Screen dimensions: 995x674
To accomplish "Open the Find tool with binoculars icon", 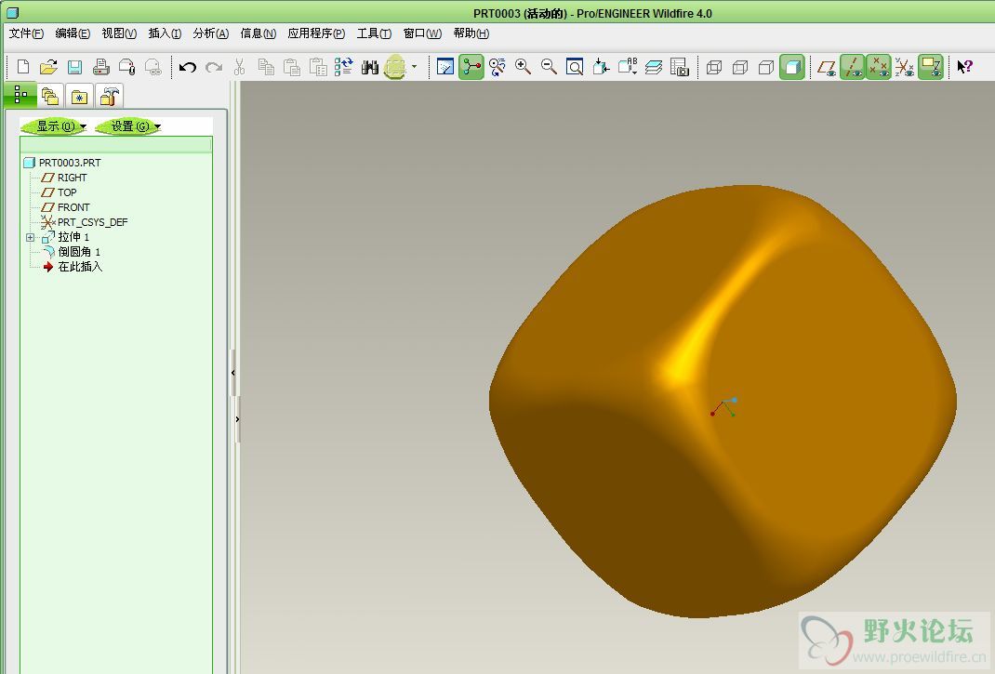I will (x=370, y=67).
